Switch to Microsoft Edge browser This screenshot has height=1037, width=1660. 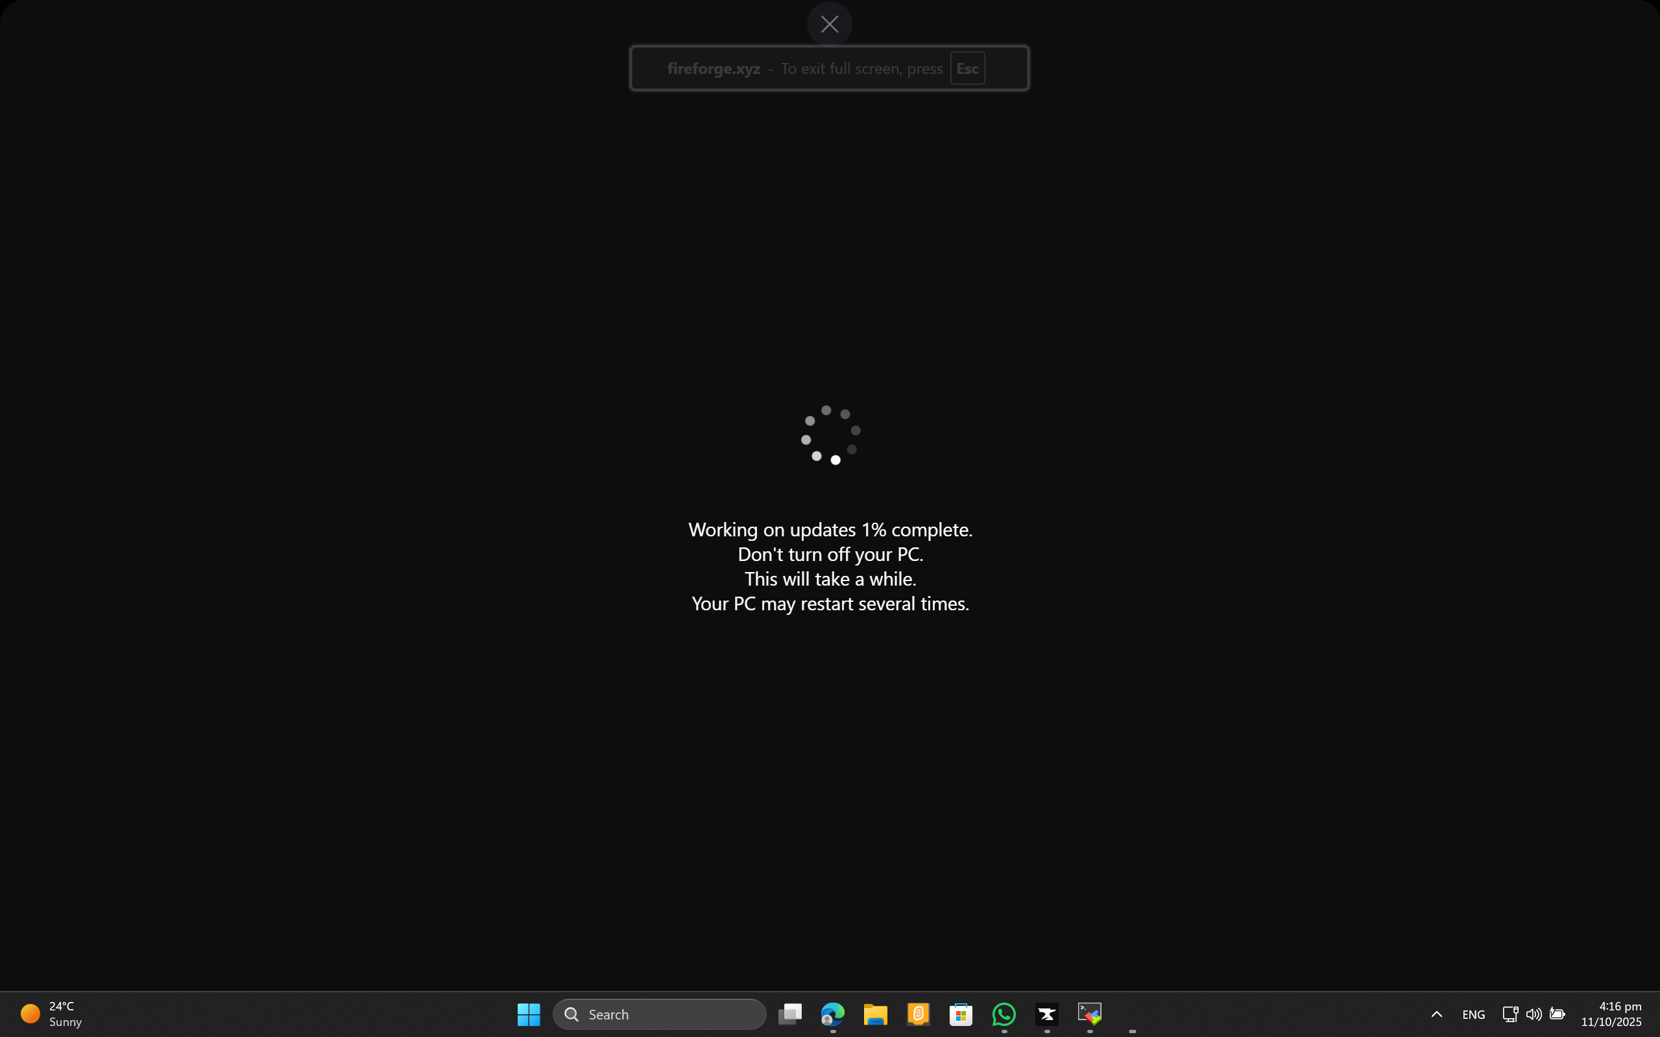[833, 1014]
